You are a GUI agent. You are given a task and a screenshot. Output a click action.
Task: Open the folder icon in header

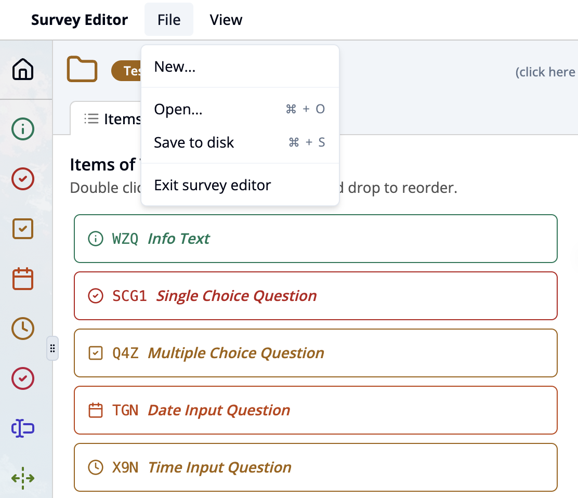[82, 69]
